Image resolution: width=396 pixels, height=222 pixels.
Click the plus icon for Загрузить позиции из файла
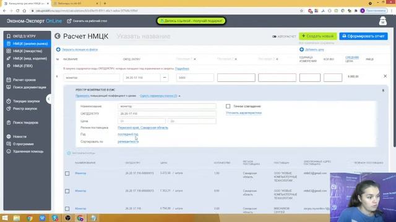pos(58,49)
